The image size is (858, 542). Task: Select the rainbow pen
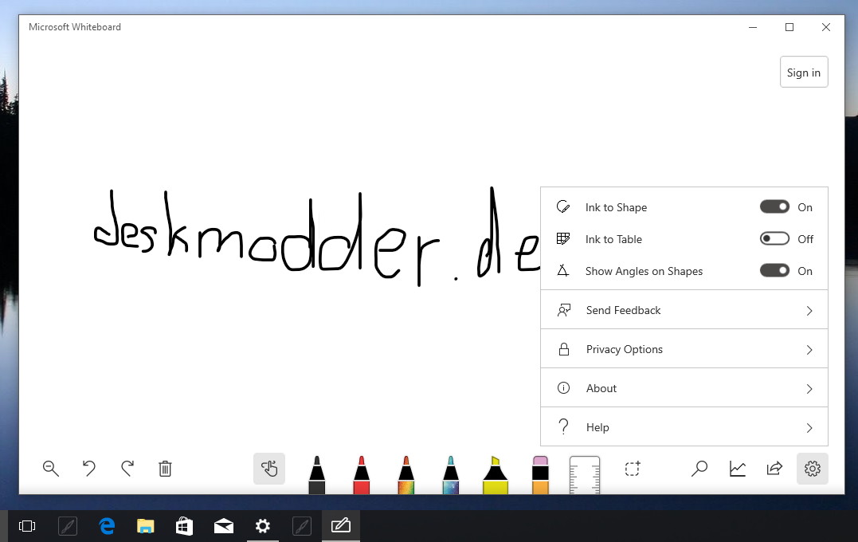(x=406, y=475)
